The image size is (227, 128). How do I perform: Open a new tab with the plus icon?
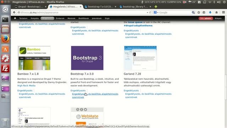[x=156, y=7]
